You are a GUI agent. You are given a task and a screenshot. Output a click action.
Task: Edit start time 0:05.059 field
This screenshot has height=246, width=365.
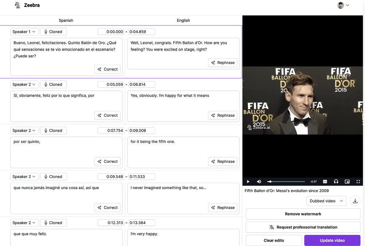click(111, 84)
